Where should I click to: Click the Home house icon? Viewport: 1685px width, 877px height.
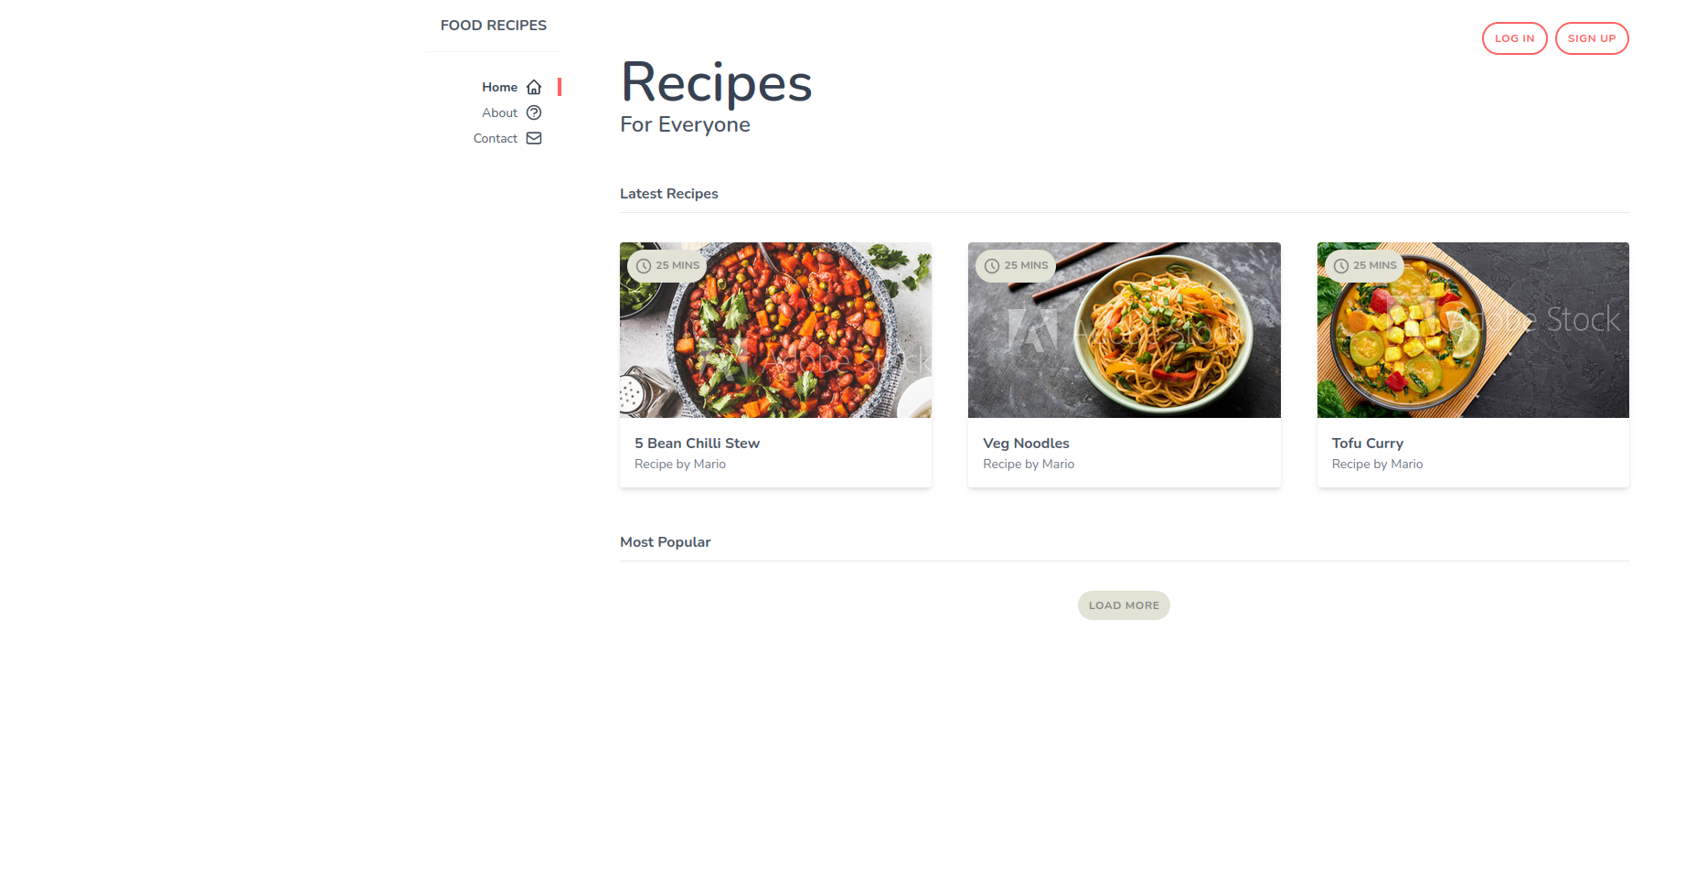point(534,87)
